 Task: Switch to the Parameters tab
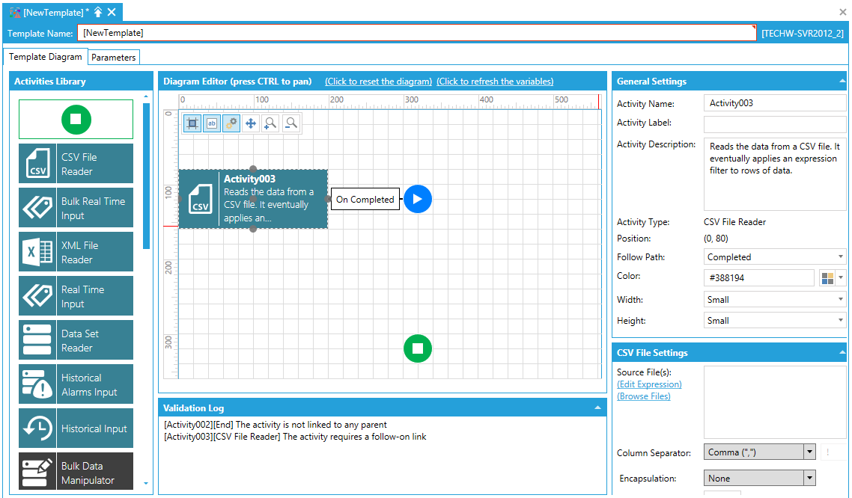pos(114,58)
